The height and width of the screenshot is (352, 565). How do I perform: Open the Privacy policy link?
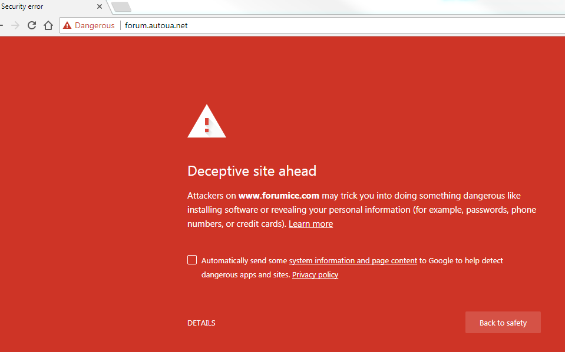click(315, 274)
